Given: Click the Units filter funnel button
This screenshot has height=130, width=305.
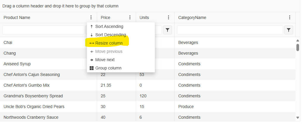Looking at the screenshot, I should pyautogui.click(x=167, y=30).
